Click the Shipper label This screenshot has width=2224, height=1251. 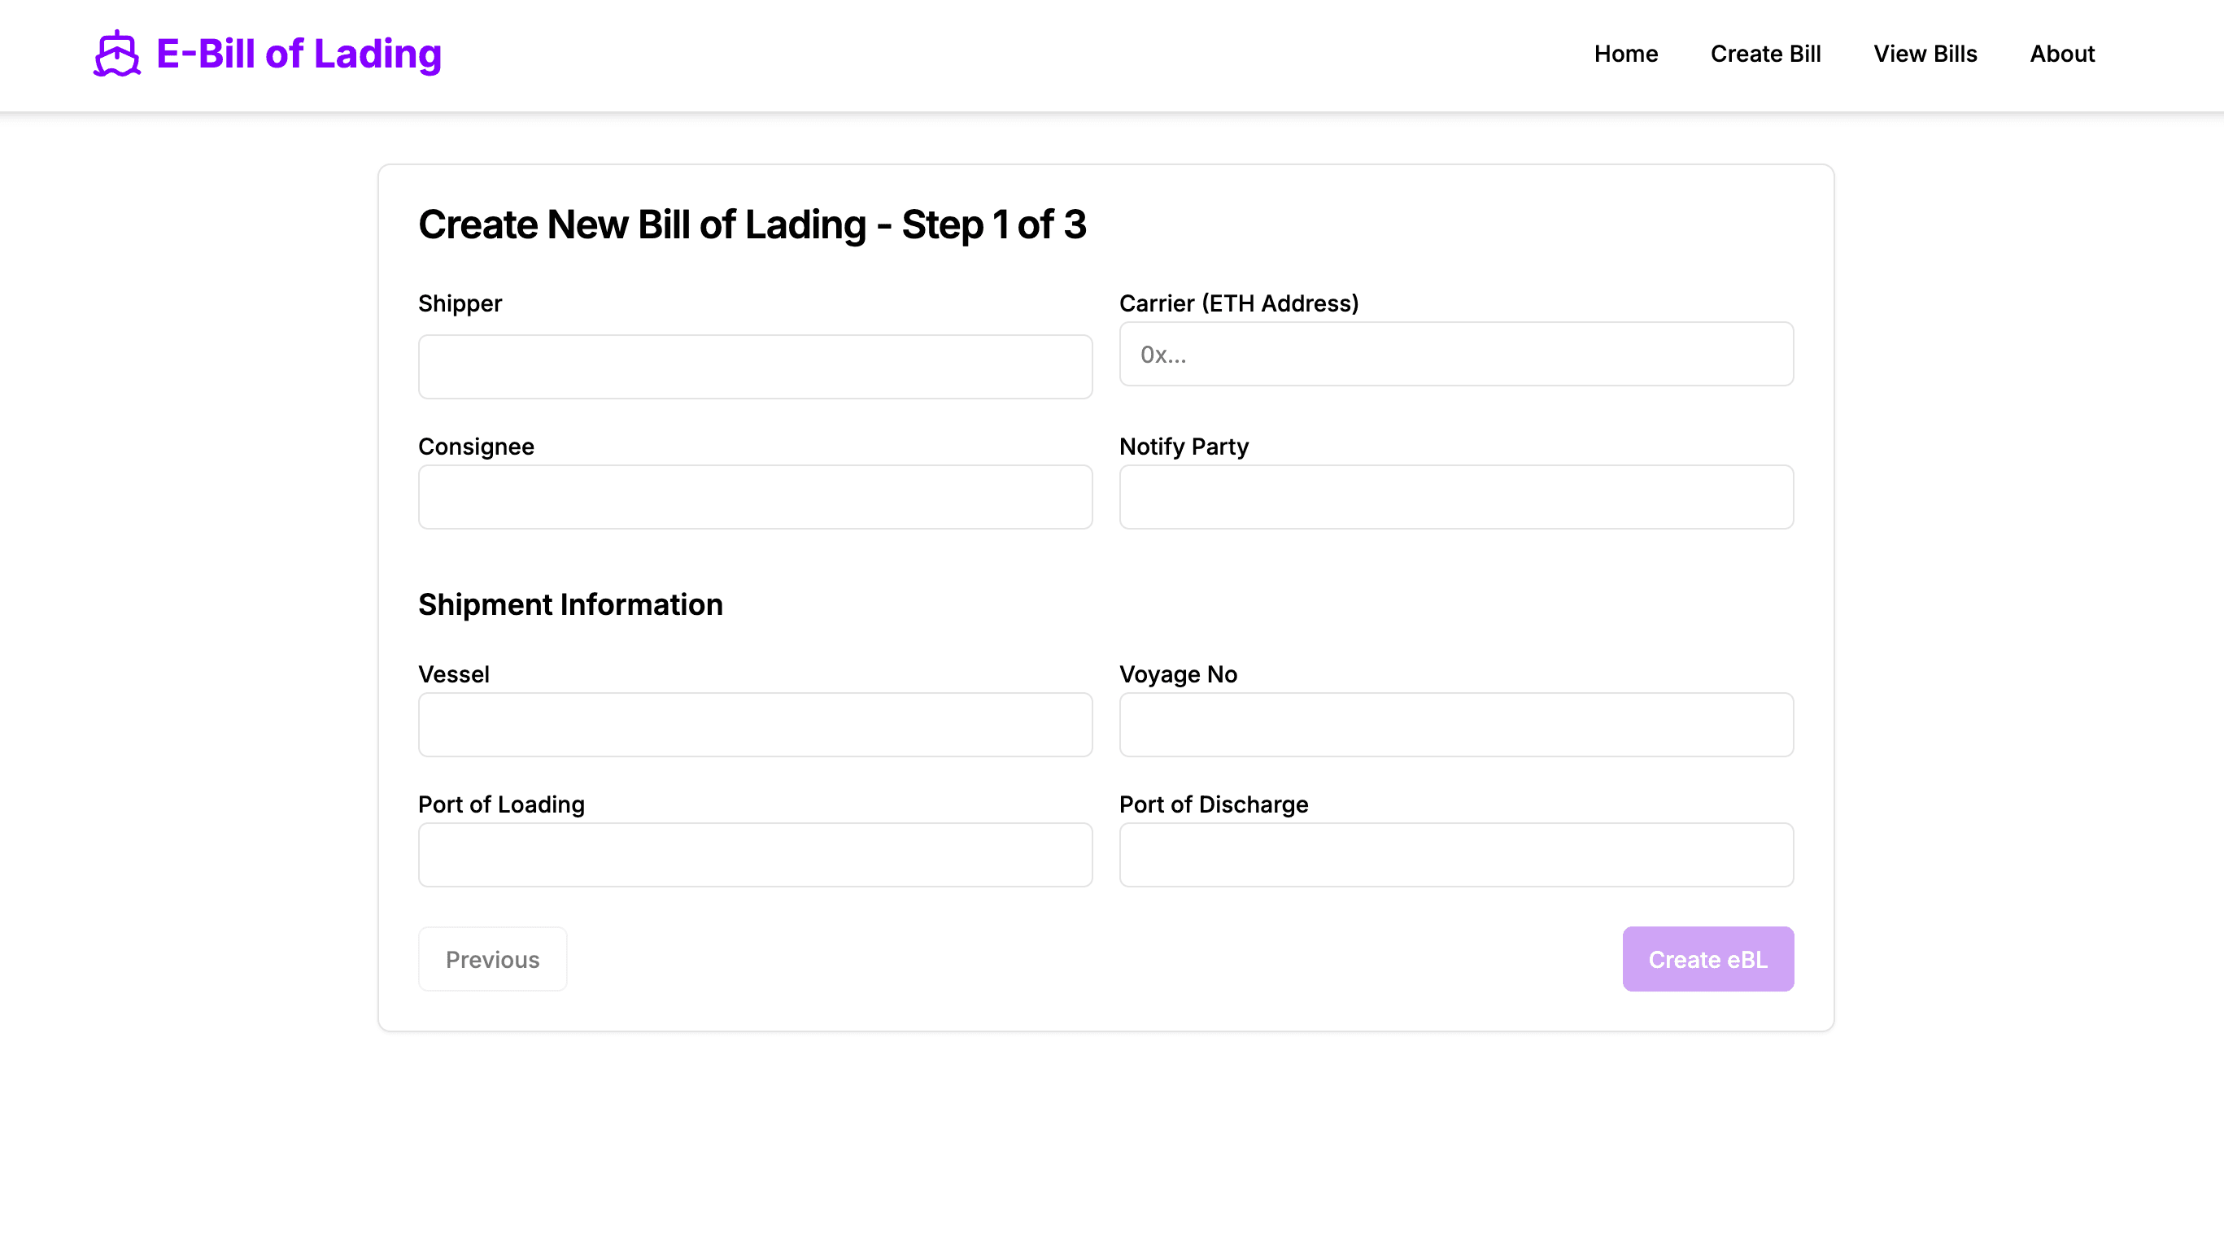click(x=460, y=304)
